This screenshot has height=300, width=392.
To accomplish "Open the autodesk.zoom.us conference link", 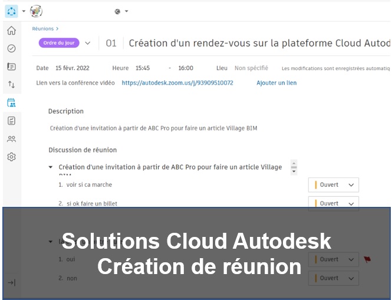I will [177, 83].
